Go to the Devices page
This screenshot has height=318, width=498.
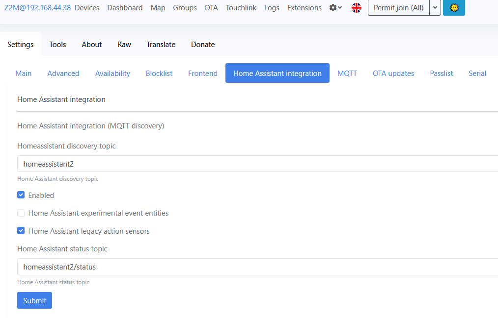(x=87, y=8)
